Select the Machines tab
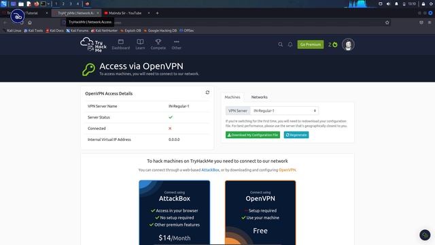 point(232,97)
